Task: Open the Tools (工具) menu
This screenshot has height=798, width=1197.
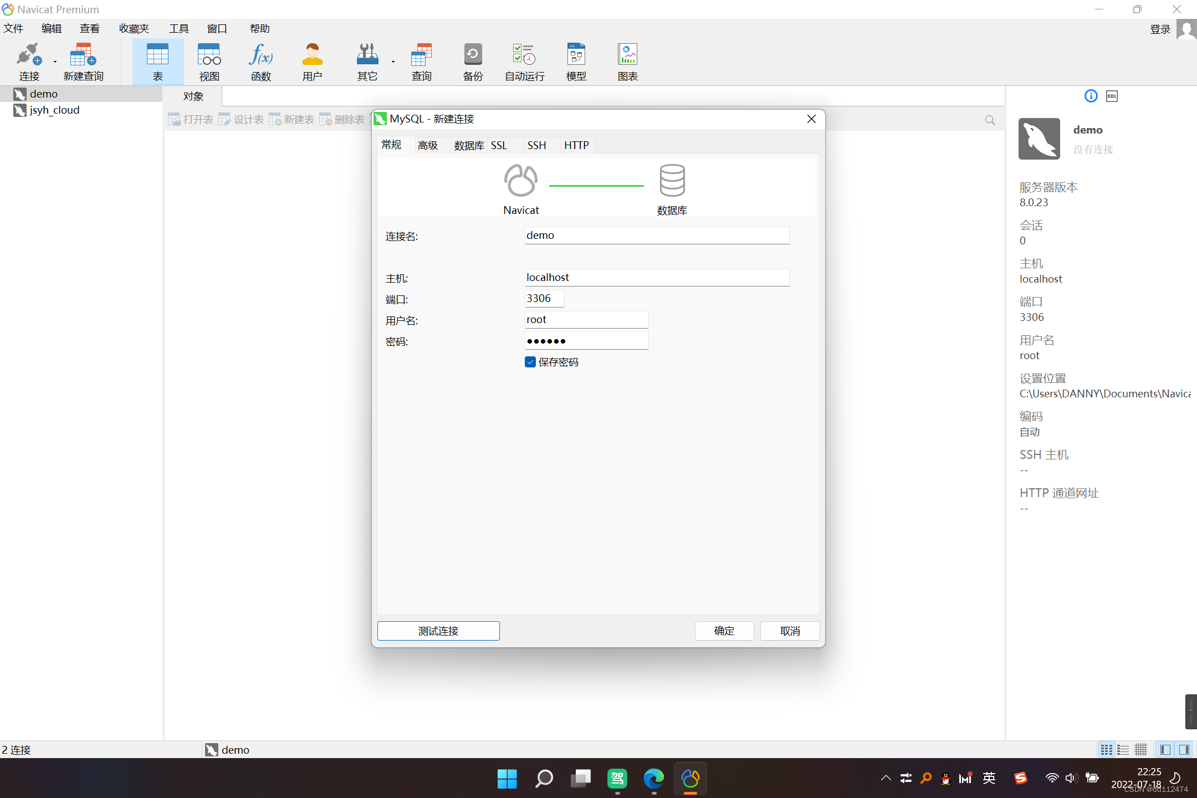Action: (x=178, y=28)
